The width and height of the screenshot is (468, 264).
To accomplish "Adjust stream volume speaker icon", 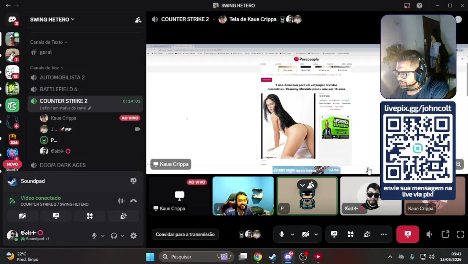I will click(429, 234).
